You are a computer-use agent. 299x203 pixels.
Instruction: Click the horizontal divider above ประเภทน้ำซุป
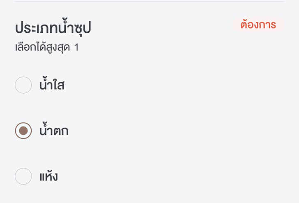pyautogui.click(x=149, y=2)
